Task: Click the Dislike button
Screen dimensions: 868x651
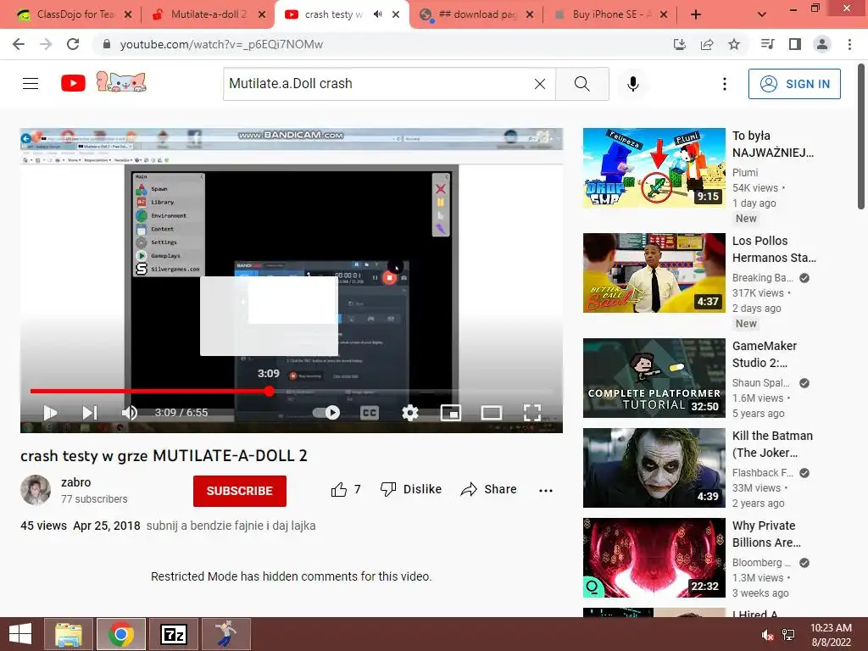Action: coord(411,489)
